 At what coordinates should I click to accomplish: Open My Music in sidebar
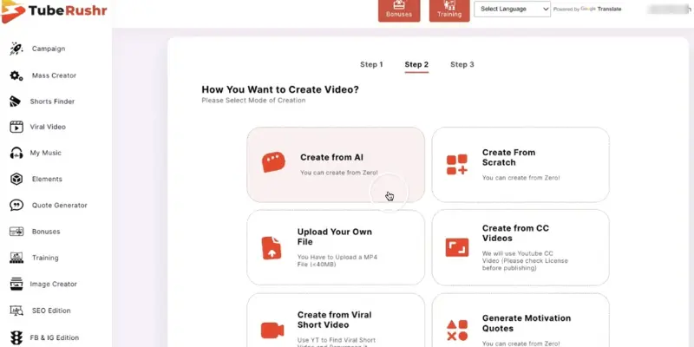[x=46, y=154]
